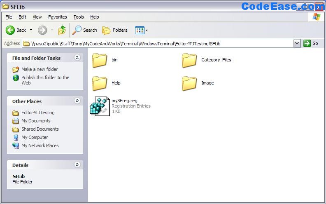Screen dimensions: 326x204
Task: Select the Category_Files folder icon
Action: click(189, 60)
